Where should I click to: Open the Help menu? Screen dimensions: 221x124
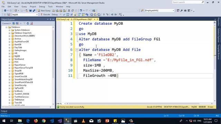tap(68, 7)
